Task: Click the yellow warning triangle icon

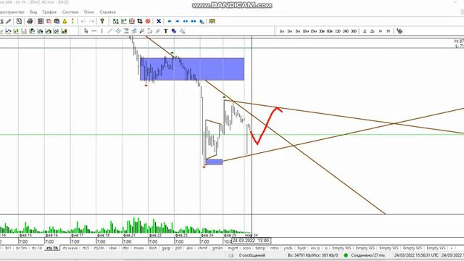Action: pyautogui.click(x=65, y=21)
